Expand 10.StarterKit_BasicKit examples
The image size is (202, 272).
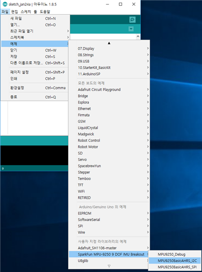109,68
